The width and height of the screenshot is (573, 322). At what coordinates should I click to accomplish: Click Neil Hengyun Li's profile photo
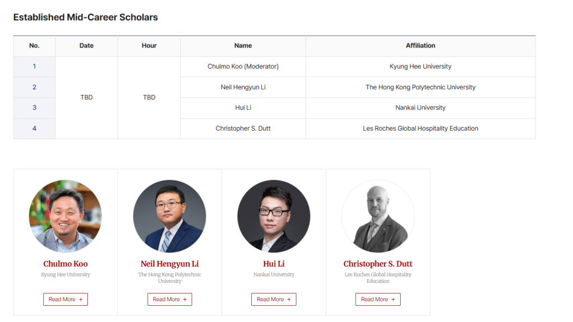tap(170, 216)
